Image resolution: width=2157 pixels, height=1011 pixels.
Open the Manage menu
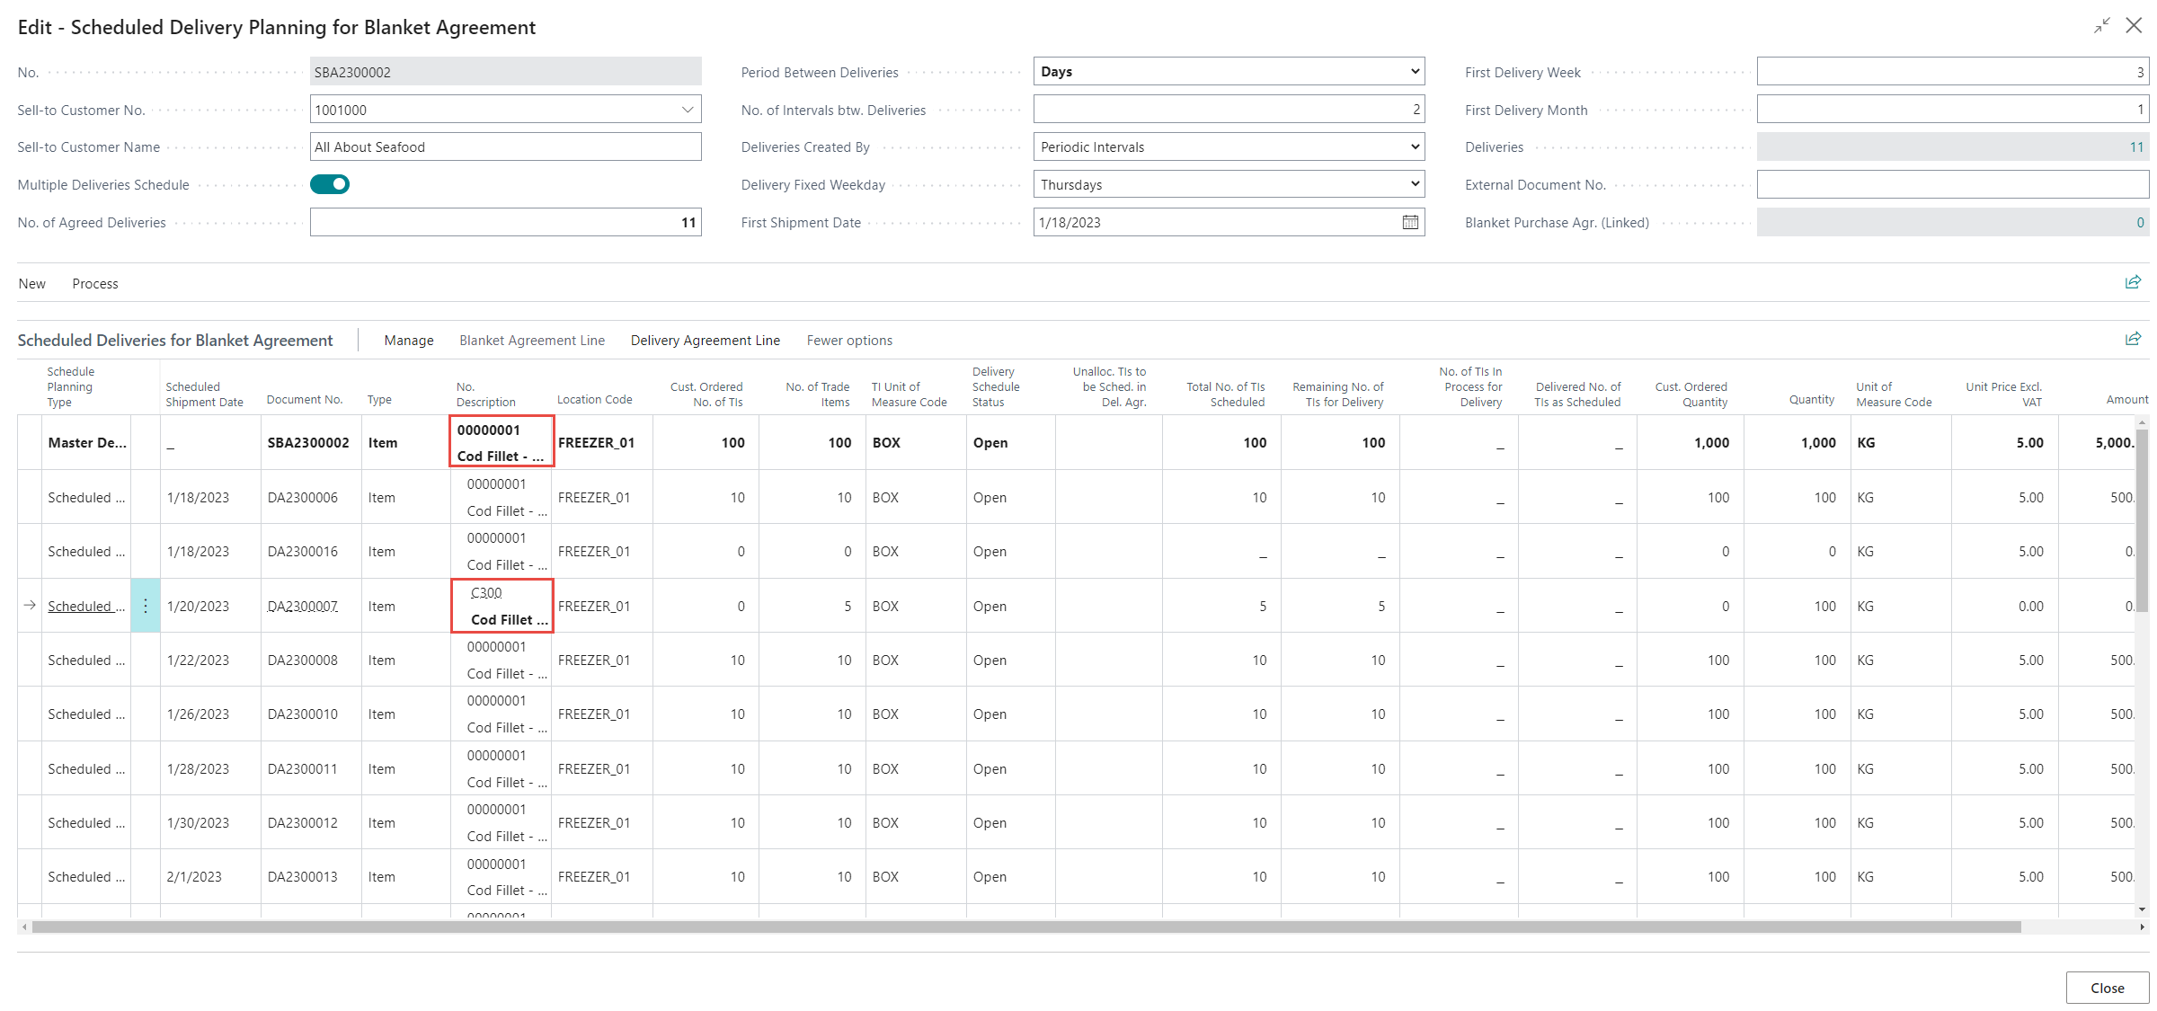click(x=409, y=340)
